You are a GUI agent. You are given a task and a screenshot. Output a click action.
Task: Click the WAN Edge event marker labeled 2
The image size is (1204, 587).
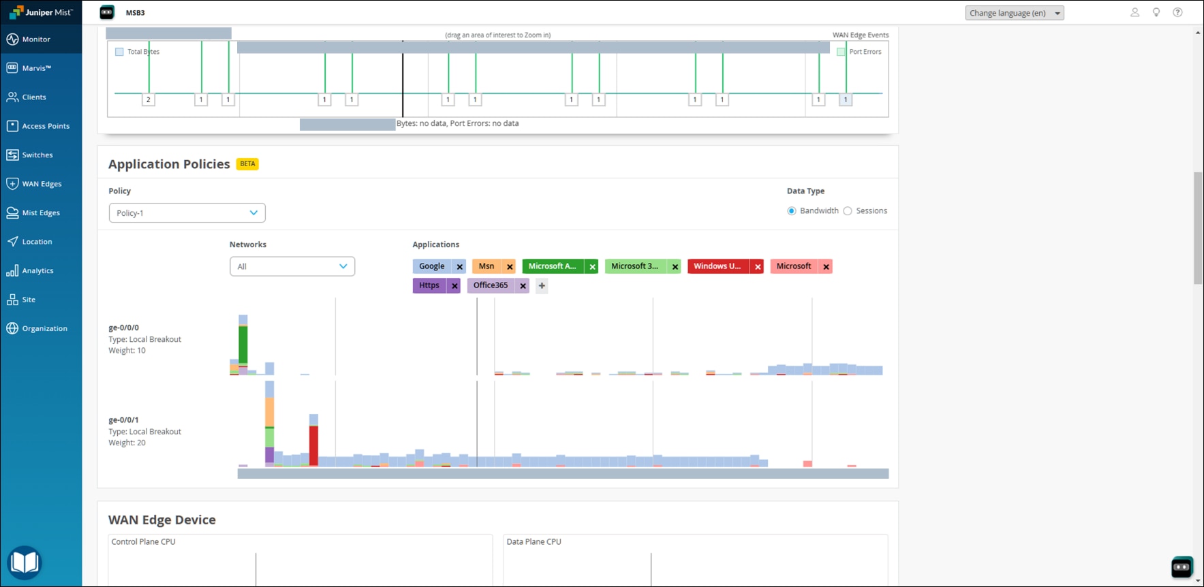click(149, 99)
